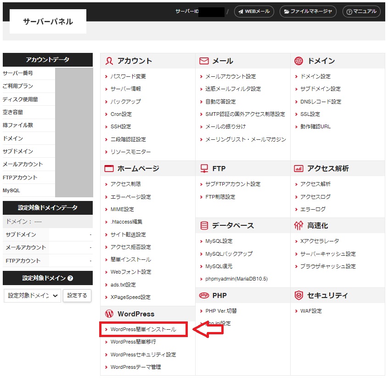Screen dimensions: 388x378
Task: Open アクセス拒否設定
Action: (x=131, y=247)
